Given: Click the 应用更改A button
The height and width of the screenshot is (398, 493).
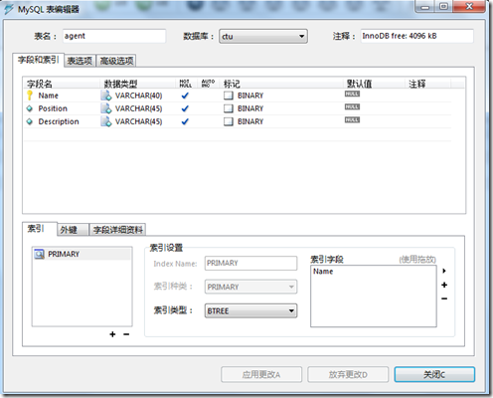Looking at the screenshot, I should [x=261, y=375].
